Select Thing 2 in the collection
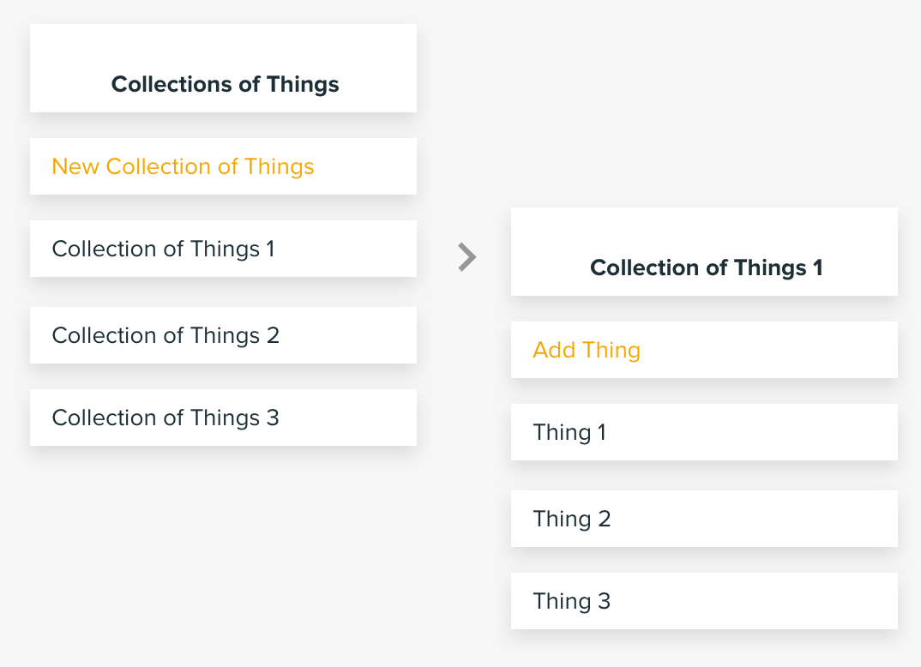The height and width of the screenshot is (667, 921). click(704, 519)
